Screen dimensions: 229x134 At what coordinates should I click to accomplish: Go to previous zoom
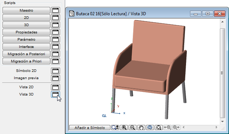click(167, 127)
